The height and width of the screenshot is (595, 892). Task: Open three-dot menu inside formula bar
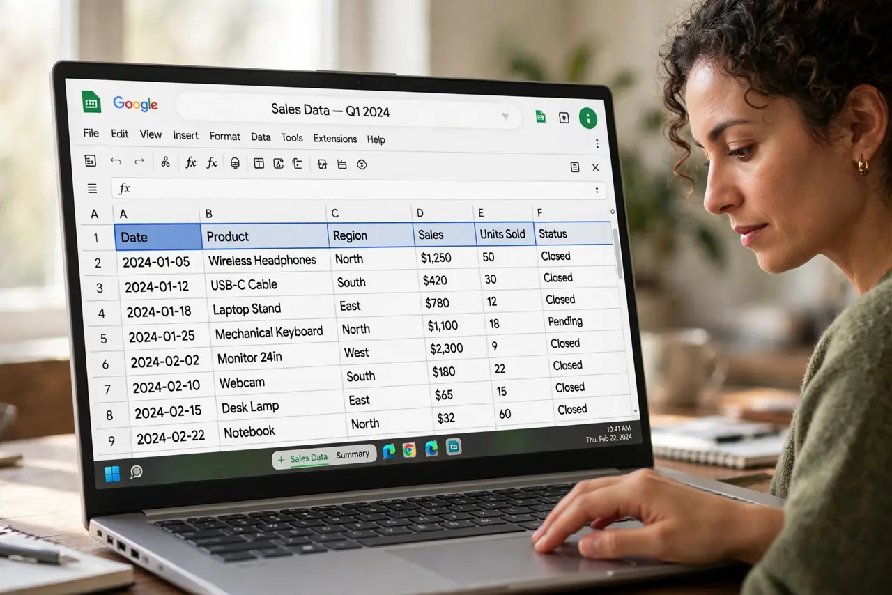597,190
